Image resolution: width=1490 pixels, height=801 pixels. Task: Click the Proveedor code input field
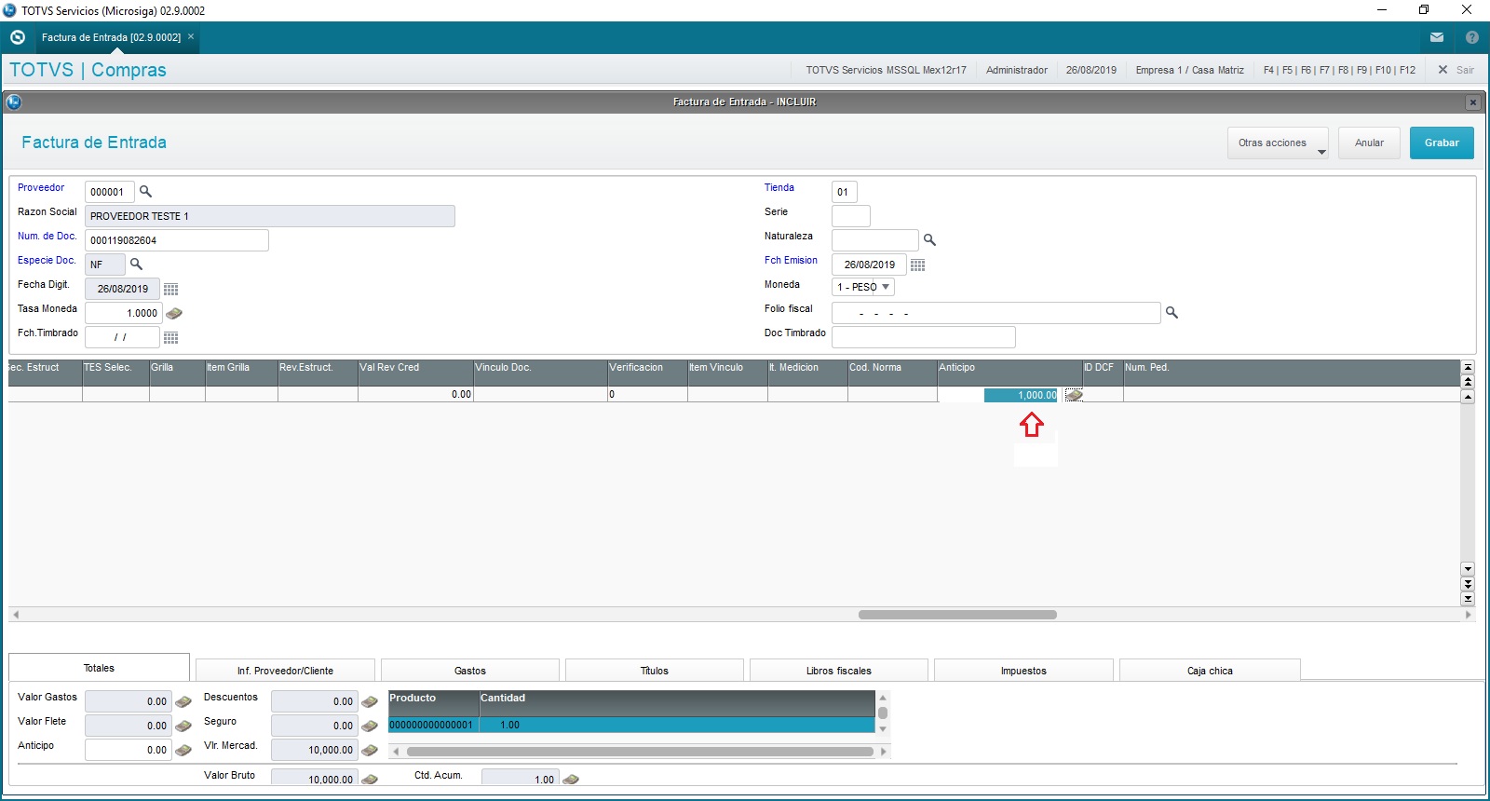tap(110, 192)
